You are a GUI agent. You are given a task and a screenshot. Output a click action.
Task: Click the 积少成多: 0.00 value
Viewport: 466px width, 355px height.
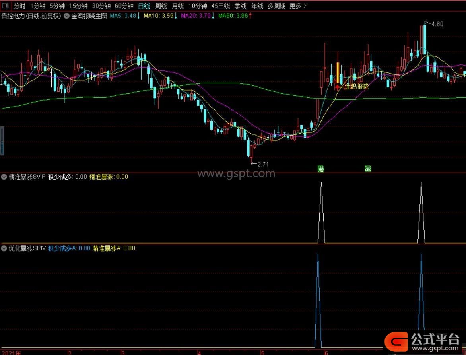(x=68, y=177)
